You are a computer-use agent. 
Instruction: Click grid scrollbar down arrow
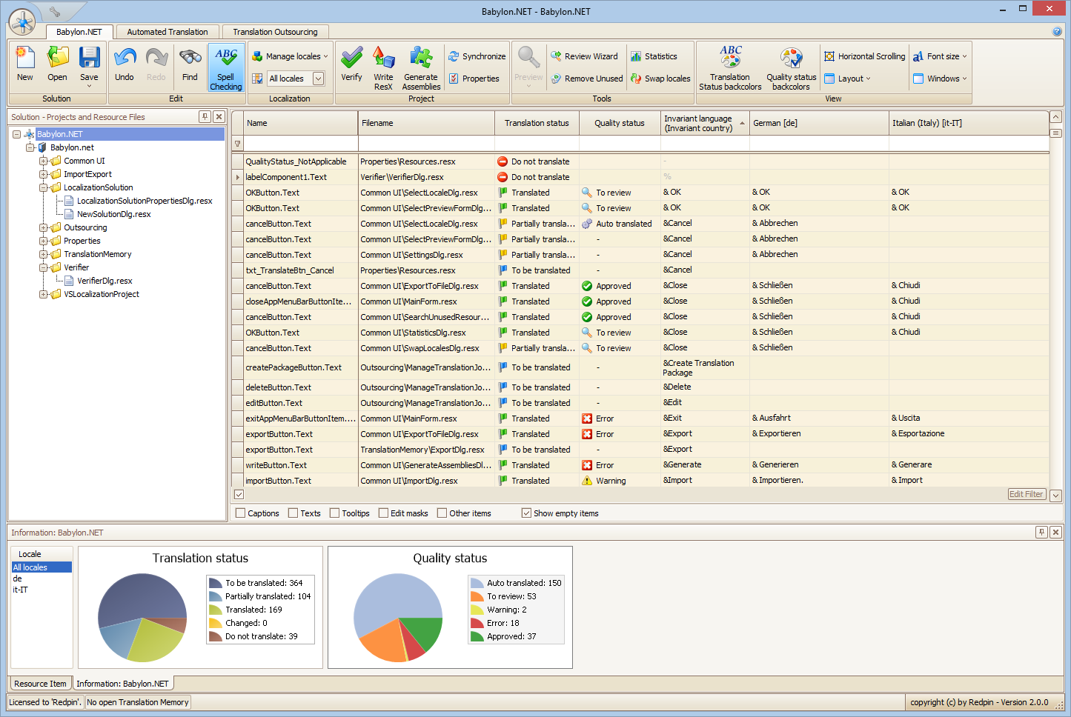[1056, 495]
